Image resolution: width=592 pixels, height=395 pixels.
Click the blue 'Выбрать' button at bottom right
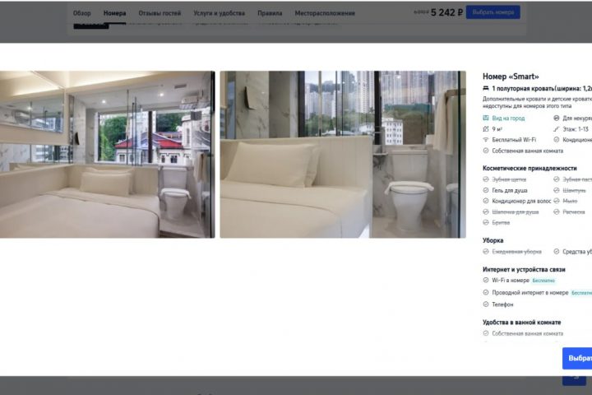(x=577, y=358)
